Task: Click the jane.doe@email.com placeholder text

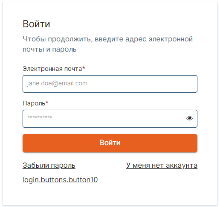Action: 57,83
